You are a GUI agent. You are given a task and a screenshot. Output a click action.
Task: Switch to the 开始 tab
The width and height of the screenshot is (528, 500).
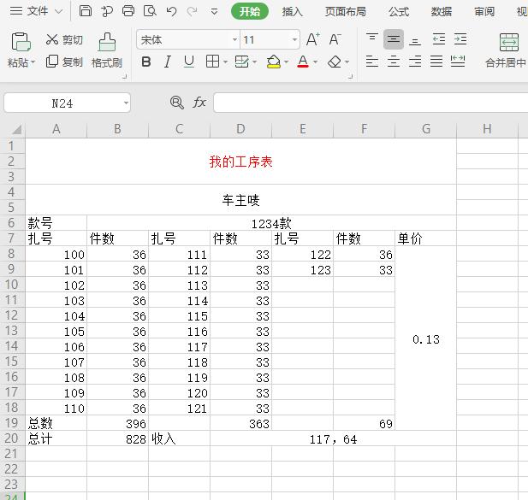click(250, 12)
